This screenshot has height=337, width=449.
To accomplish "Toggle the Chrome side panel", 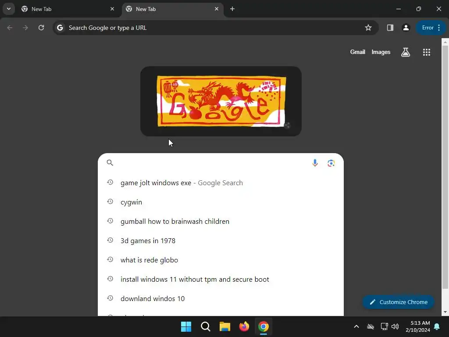I will [390, 28].
